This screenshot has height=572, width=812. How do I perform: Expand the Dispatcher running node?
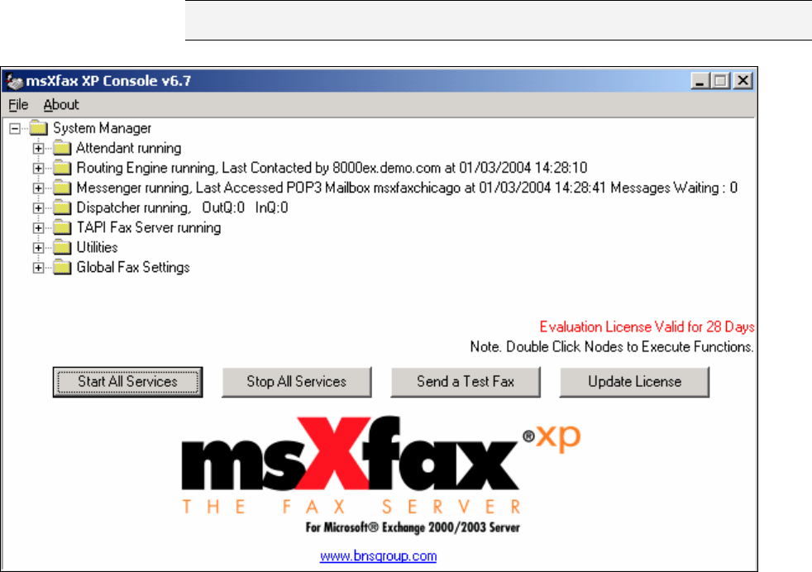point(38,208)
